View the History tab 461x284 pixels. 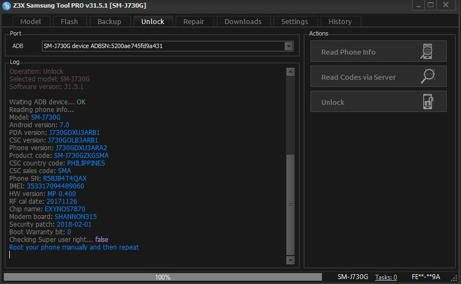340,21
